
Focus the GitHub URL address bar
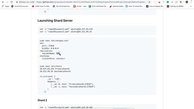coord(91,2)
